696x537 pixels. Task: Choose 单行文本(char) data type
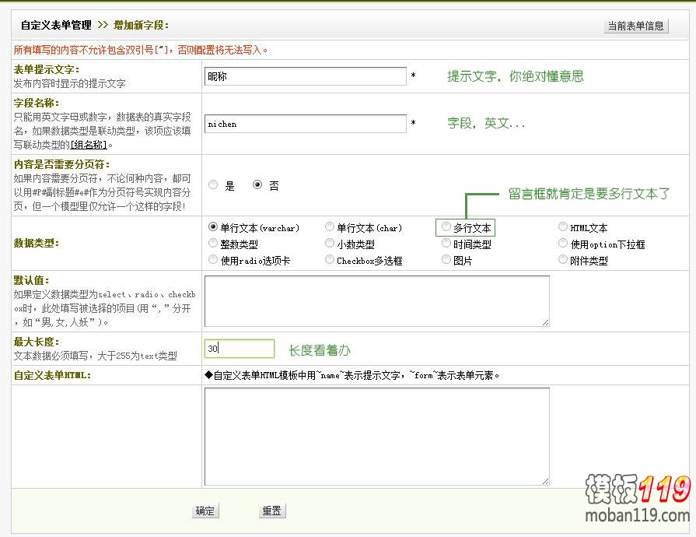click(x=330, y=227)
